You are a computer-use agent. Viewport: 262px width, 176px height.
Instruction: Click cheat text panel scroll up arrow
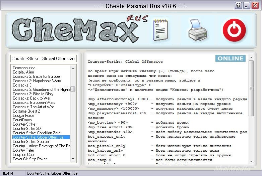coord(251,58)
